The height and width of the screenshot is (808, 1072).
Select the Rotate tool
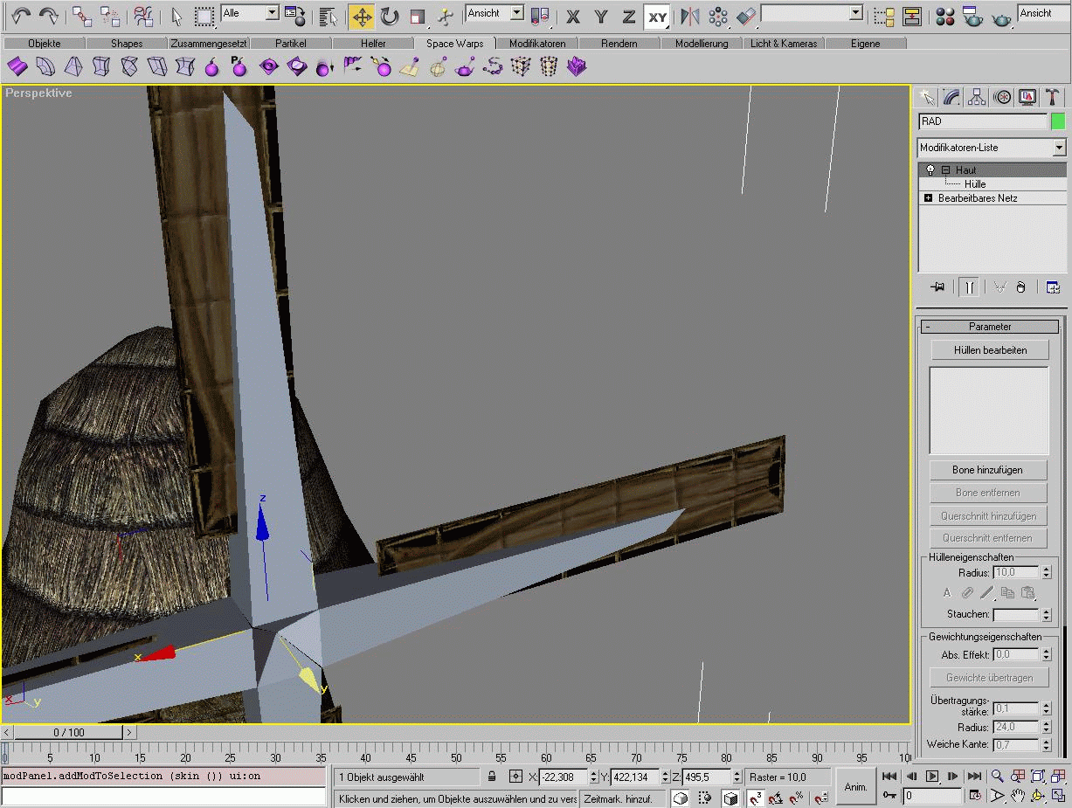390,16
